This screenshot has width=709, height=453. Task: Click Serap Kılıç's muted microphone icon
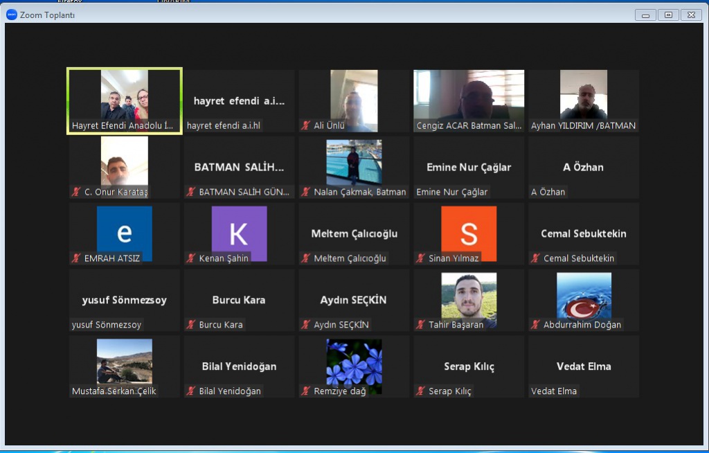(420, 391)
